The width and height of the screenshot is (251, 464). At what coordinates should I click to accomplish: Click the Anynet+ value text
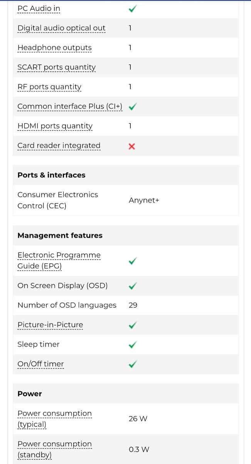(x=144, y=200)
